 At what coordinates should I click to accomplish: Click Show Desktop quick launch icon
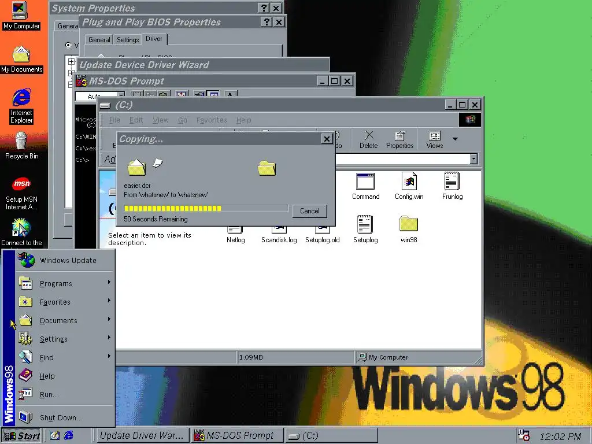[55, 436]
